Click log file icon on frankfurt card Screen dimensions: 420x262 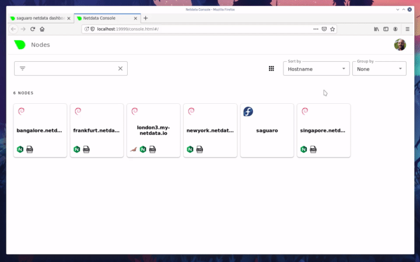click(86, 149)
